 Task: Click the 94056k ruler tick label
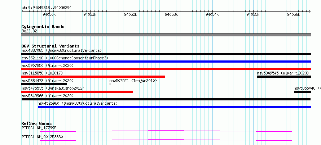294,14
